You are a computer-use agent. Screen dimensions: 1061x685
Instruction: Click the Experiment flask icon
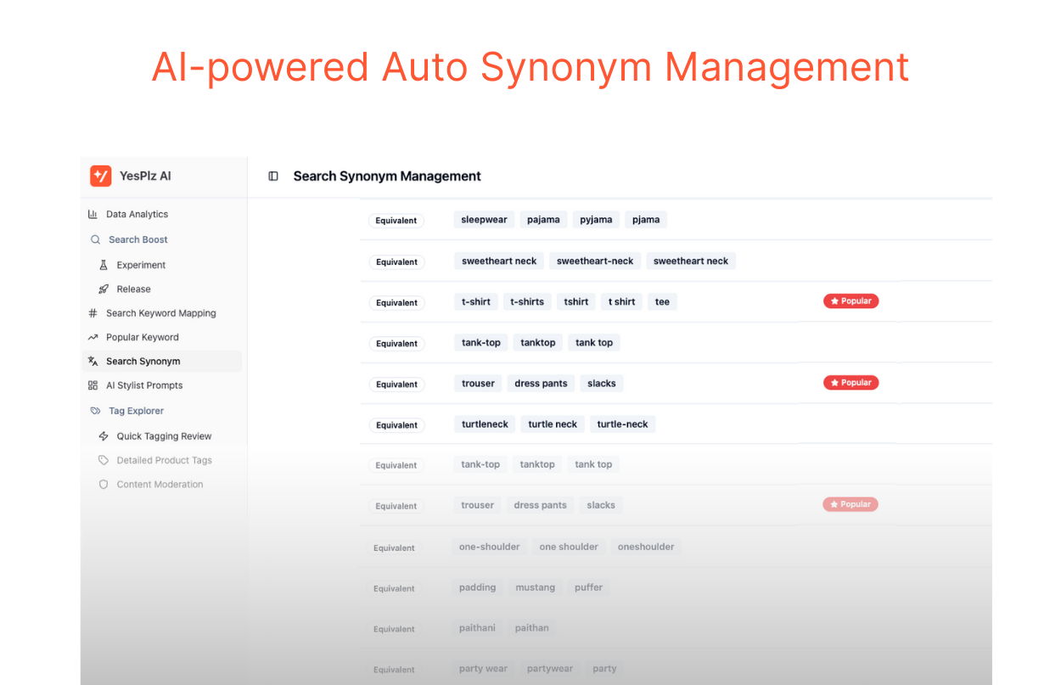click(104, 265)
